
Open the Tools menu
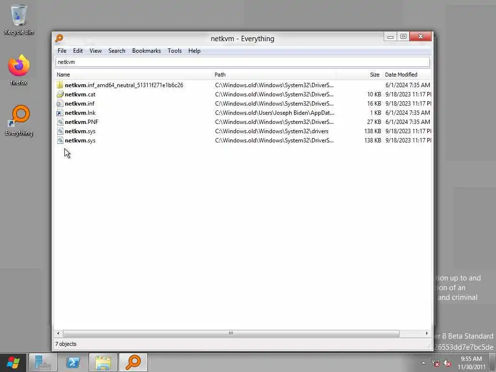(x=174, y=51)
